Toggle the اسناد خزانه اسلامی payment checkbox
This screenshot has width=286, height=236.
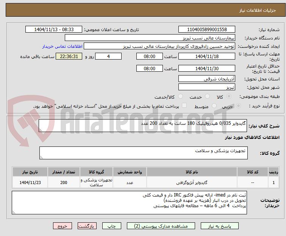pos(184,105)
